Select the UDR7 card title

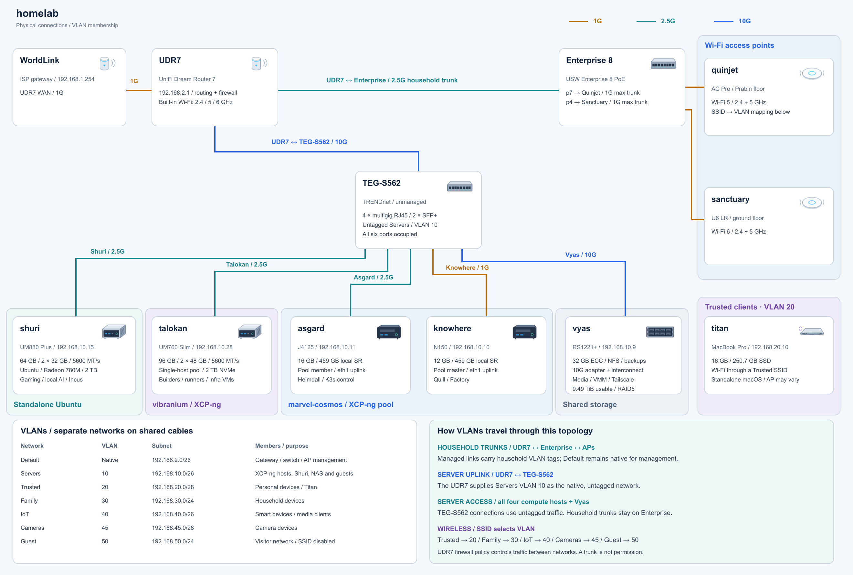(x=170, y=60)
